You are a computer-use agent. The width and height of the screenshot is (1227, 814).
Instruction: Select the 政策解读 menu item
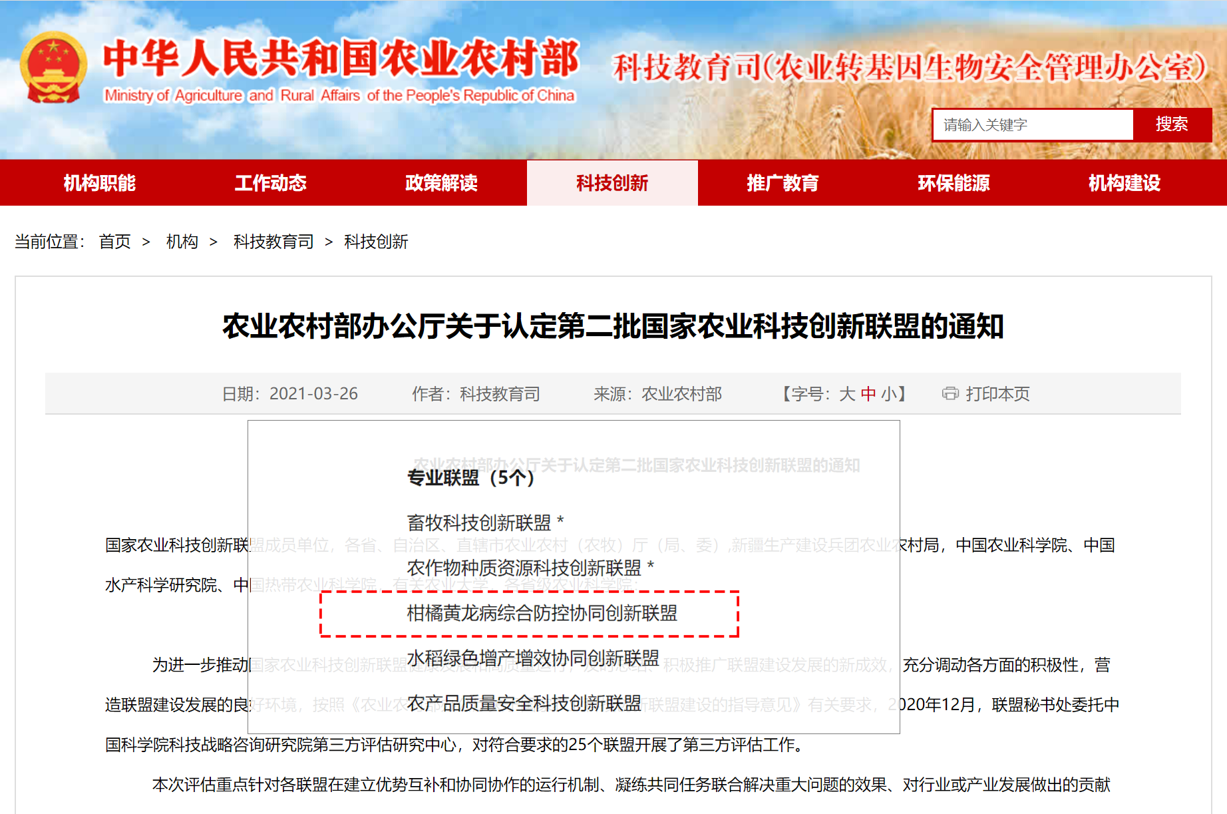point(441,183)
